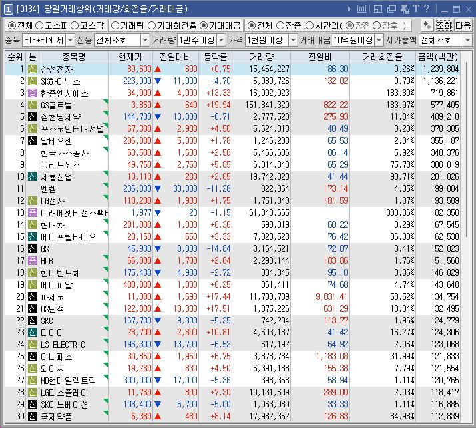Sort by the 금액(백만) column header

(438, 57)
